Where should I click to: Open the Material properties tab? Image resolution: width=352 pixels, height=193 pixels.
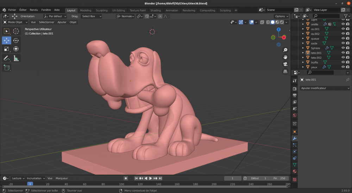295,172
